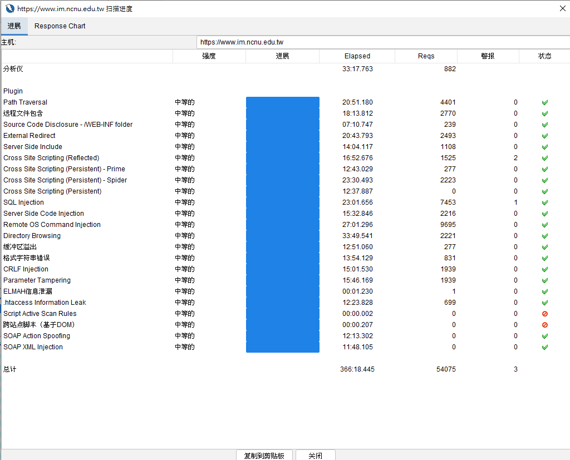570x460 pixels.
Task: Click the progress bar for Path Traversal
Action: click(283, 102)
